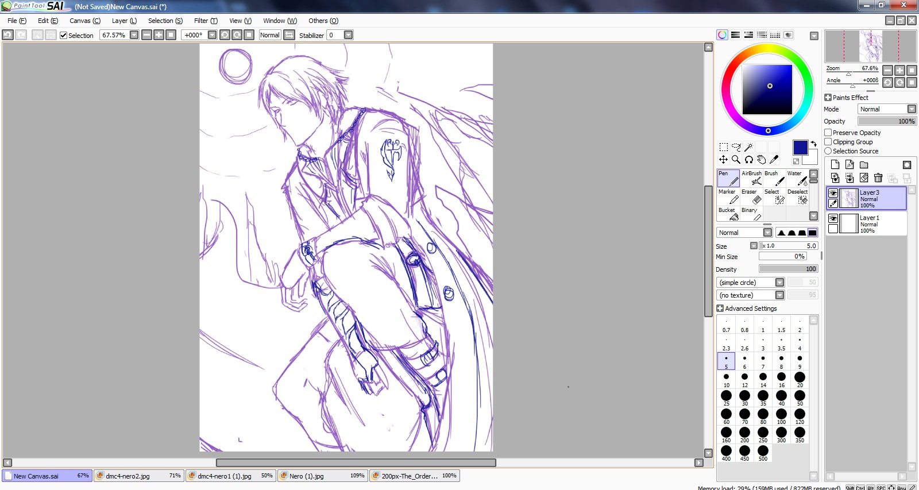Open the Stabilizer level dropdown
This screenshot has height=490, width=919.
348,35
